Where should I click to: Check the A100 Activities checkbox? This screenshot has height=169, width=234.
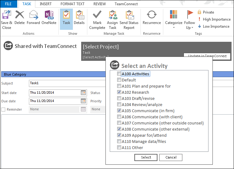pyautogui.click(x=119, y=74)
